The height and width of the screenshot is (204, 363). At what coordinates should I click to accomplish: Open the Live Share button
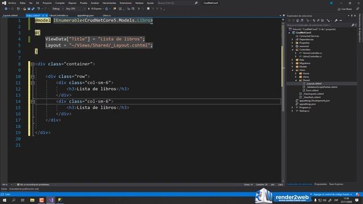345,9
